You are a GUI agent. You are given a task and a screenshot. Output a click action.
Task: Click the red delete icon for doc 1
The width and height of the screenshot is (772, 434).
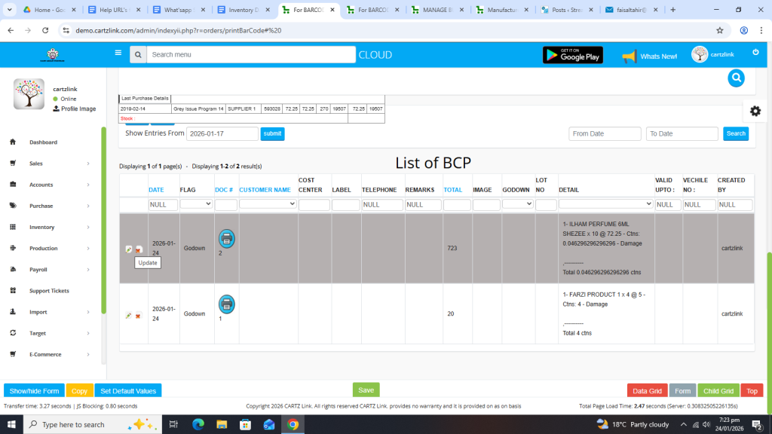138,316
